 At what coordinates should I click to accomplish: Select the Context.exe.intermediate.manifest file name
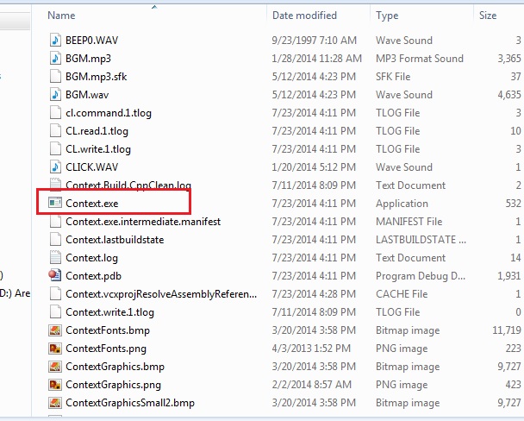(x=143, y=222)
